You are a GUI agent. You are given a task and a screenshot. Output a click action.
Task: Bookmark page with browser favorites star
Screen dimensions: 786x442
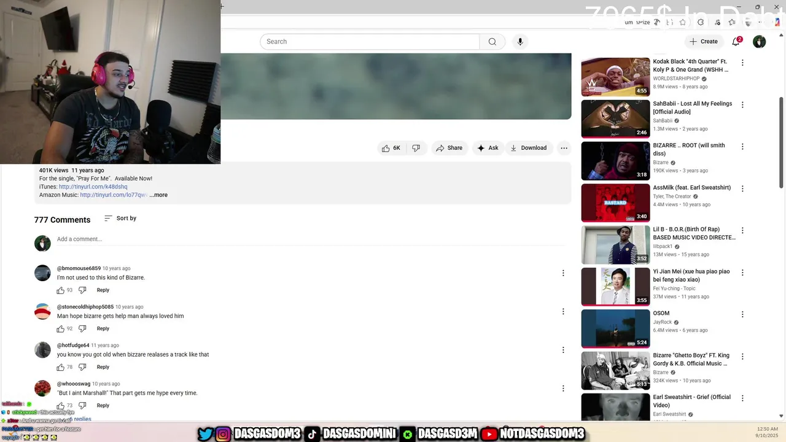pyautogui.click(x=682, y=22)
